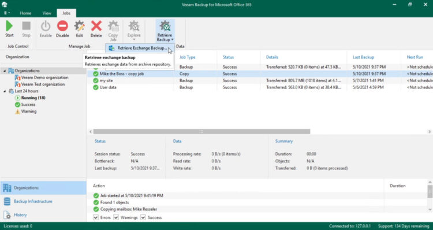
Task: Click the Organizations building icon in pane
Action: pos(7,188)
